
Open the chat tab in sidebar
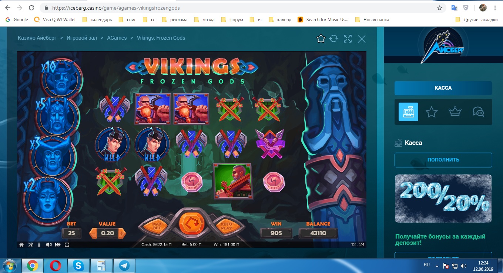pyautogui.click(x=478, y=112)
